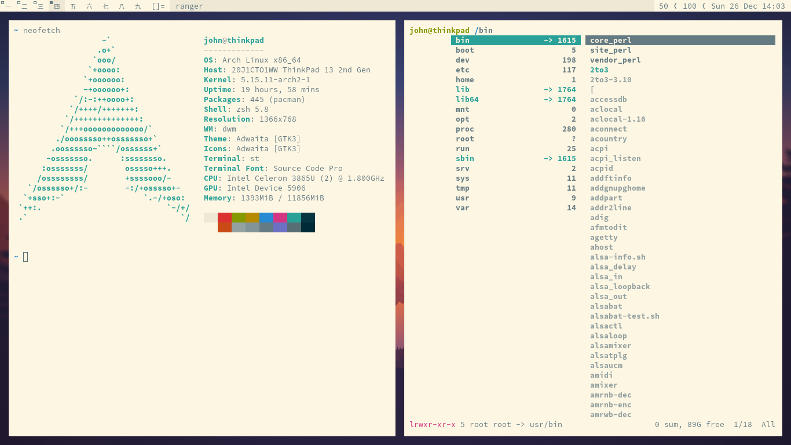Image resolution: width=791 pixels, height=445 pixels.
Task: Switch to dwm tag 九
Action: (138, 6)
